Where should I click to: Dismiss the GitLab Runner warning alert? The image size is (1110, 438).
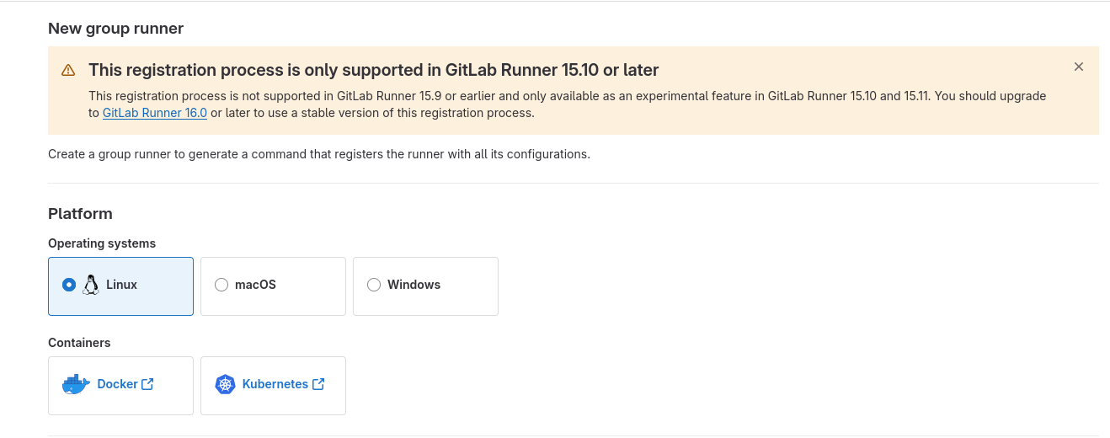tap(1078, 67)
